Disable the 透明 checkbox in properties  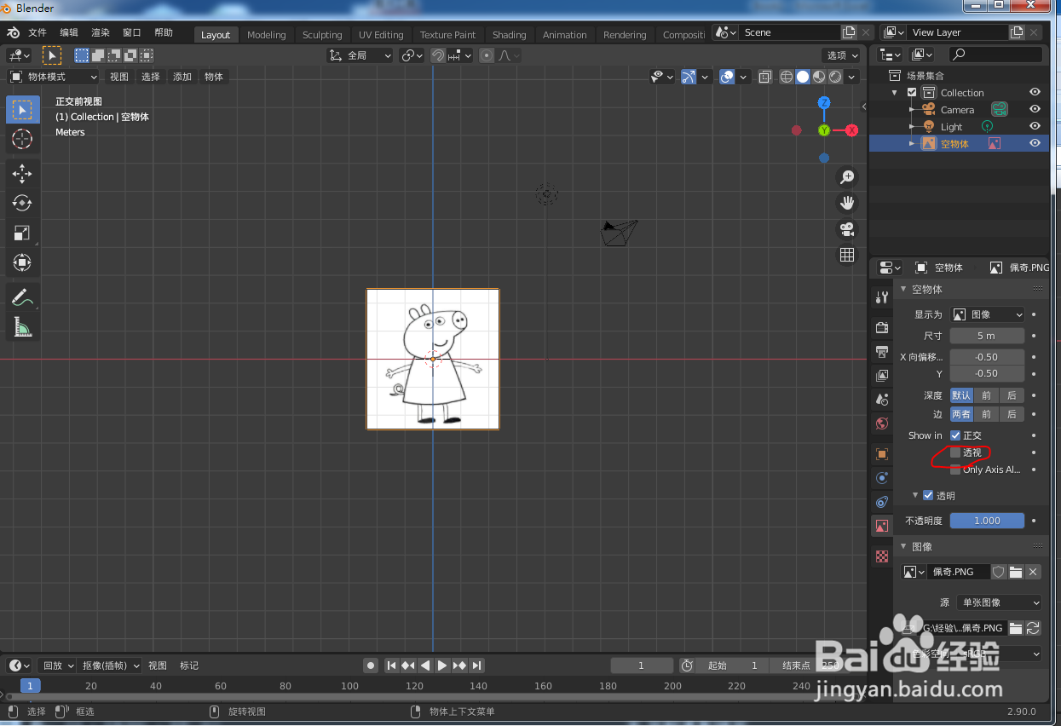(x=928, y=495)
